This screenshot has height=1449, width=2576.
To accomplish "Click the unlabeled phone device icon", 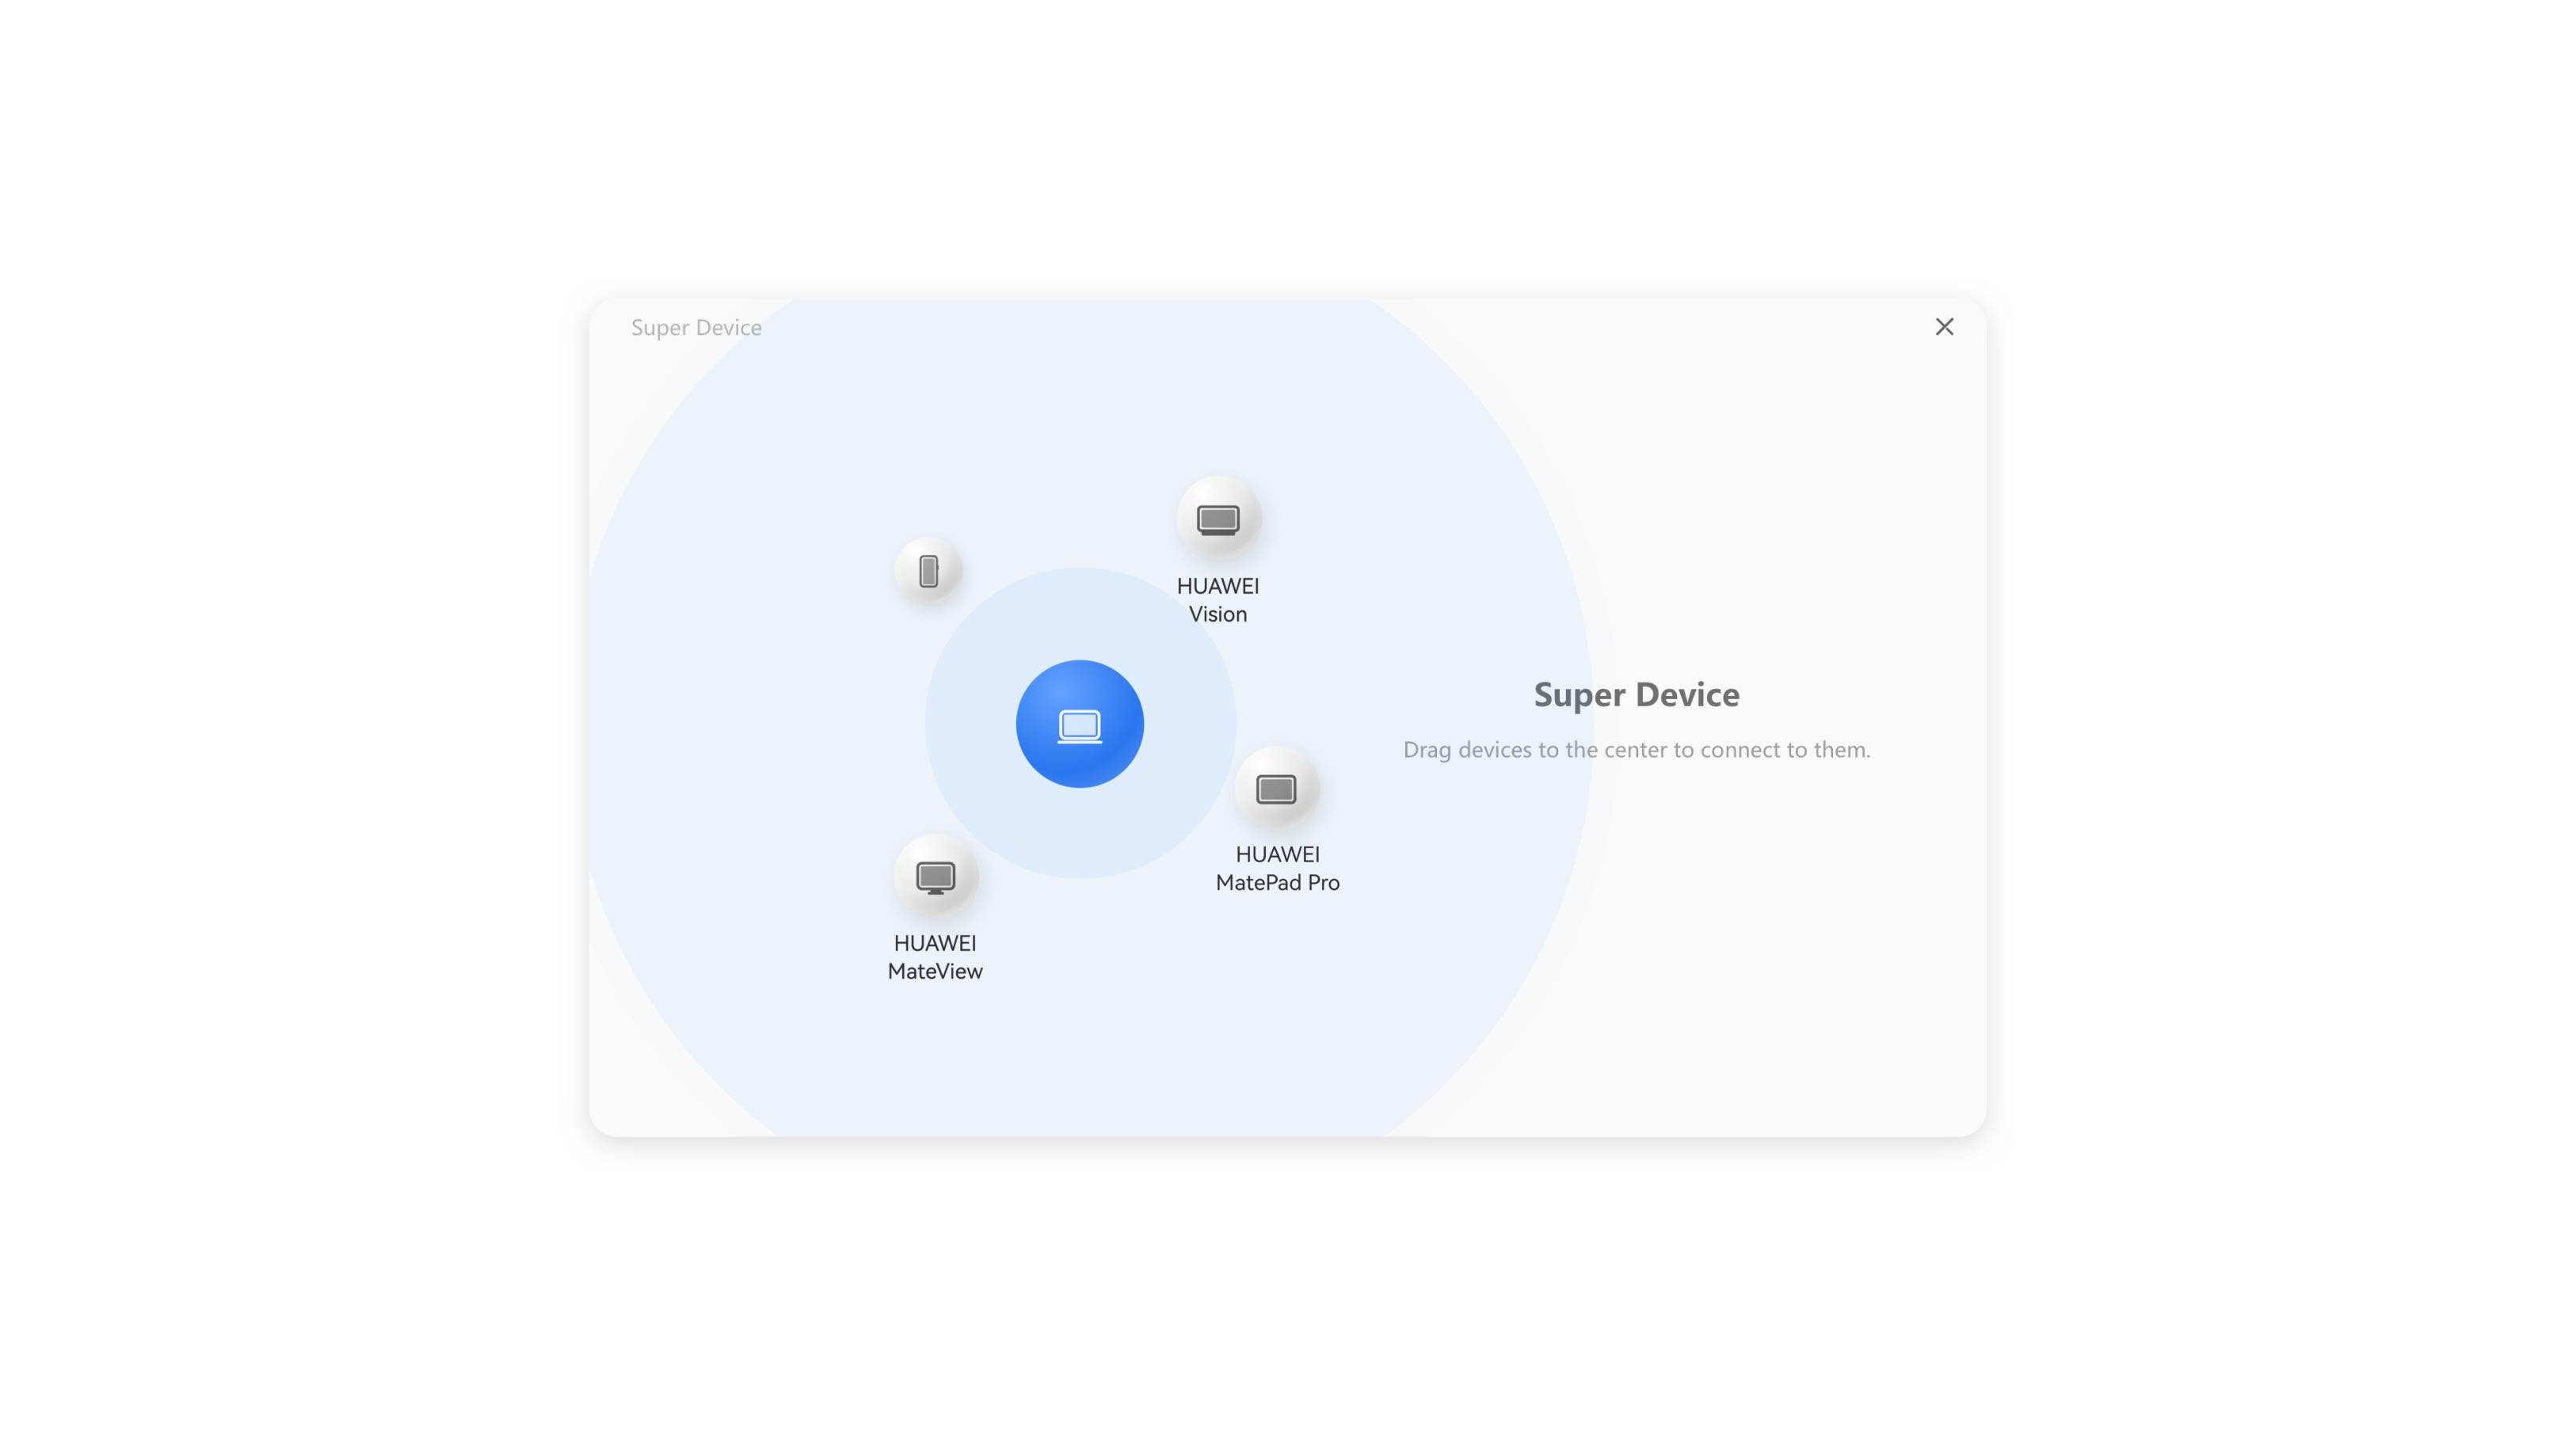I will click(x=928, y=572).
